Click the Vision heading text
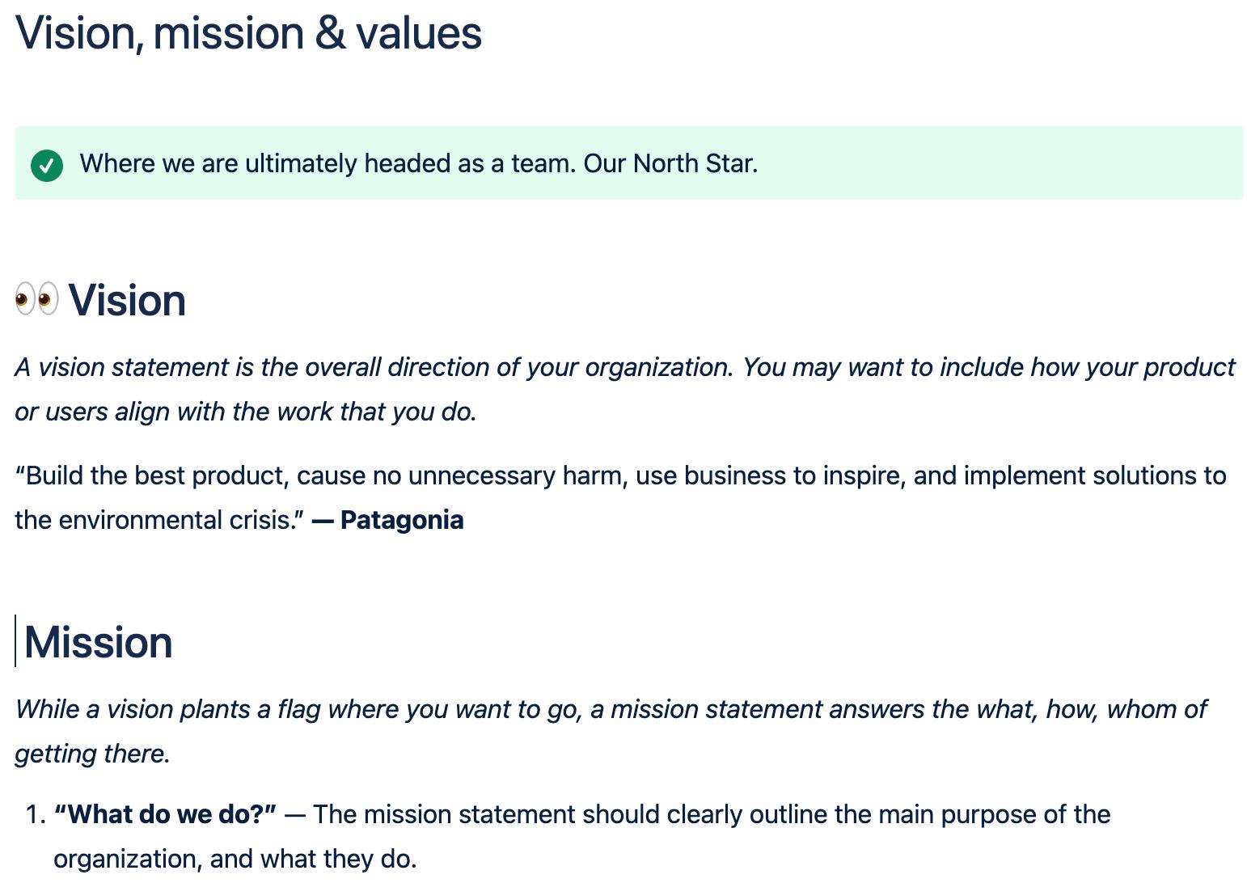Screen dimensions: 1247x883 pyautogui.click(x=127, y=301)
